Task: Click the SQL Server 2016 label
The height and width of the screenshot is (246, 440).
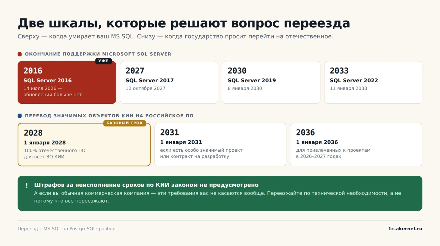Action: click(x=48, y=80)
